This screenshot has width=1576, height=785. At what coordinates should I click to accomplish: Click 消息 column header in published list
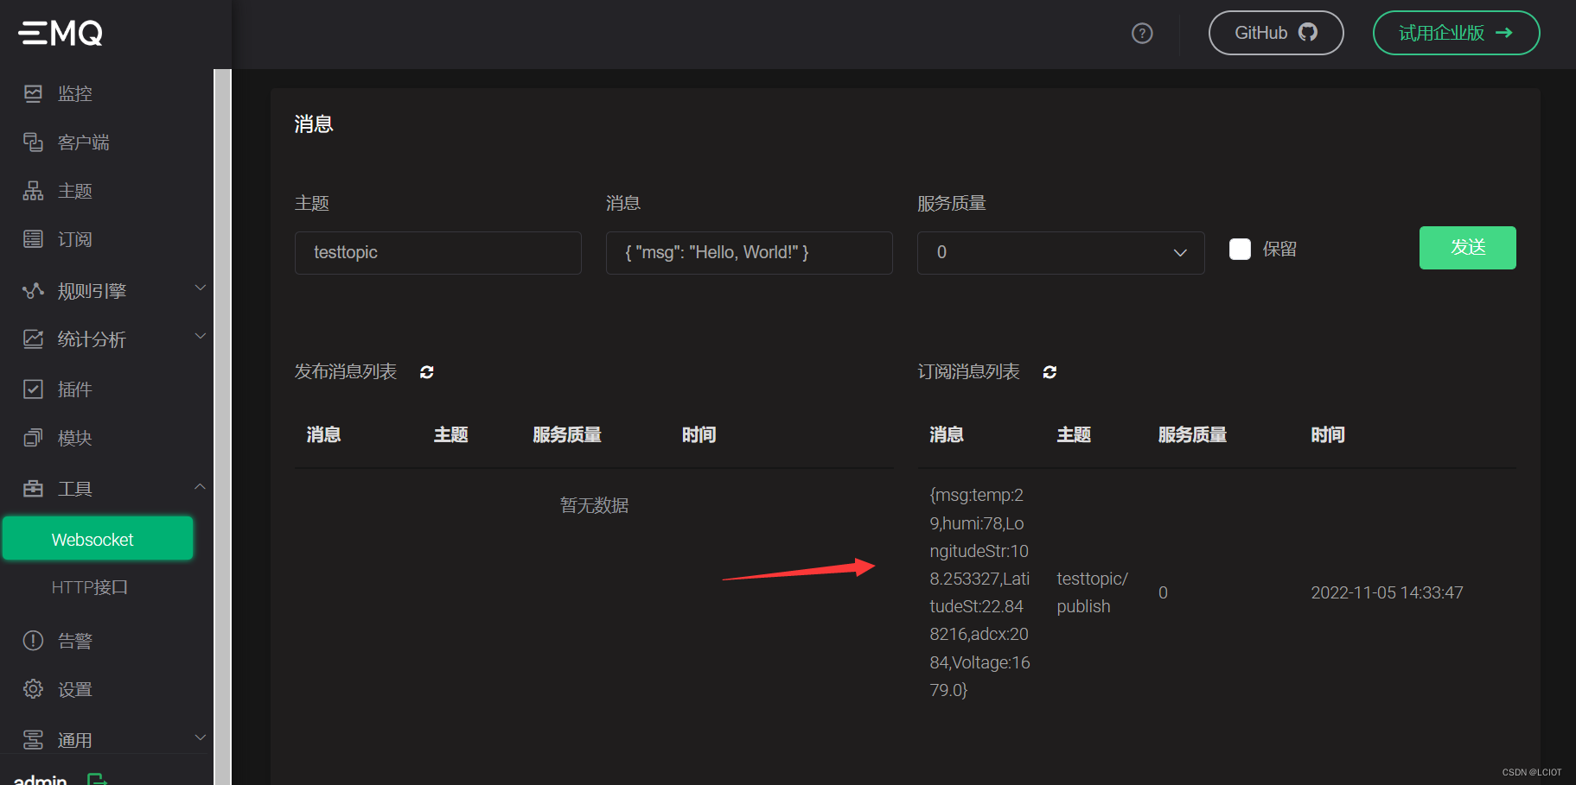(x=324, y=434)
